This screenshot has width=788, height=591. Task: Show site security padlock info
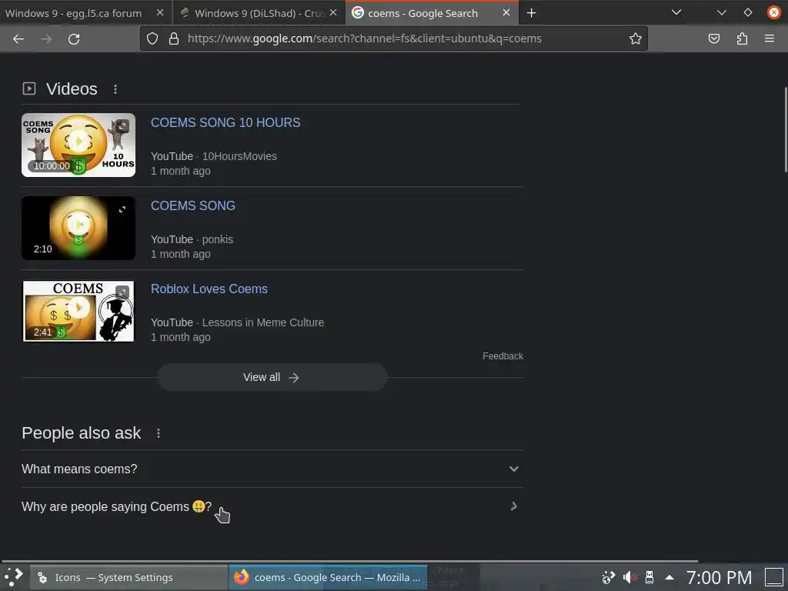[174, 38]
